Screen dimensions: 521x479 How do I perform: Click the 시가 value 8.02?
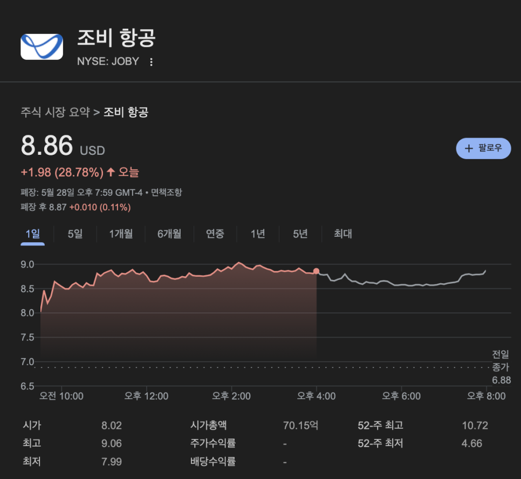(x=112, y=426)
